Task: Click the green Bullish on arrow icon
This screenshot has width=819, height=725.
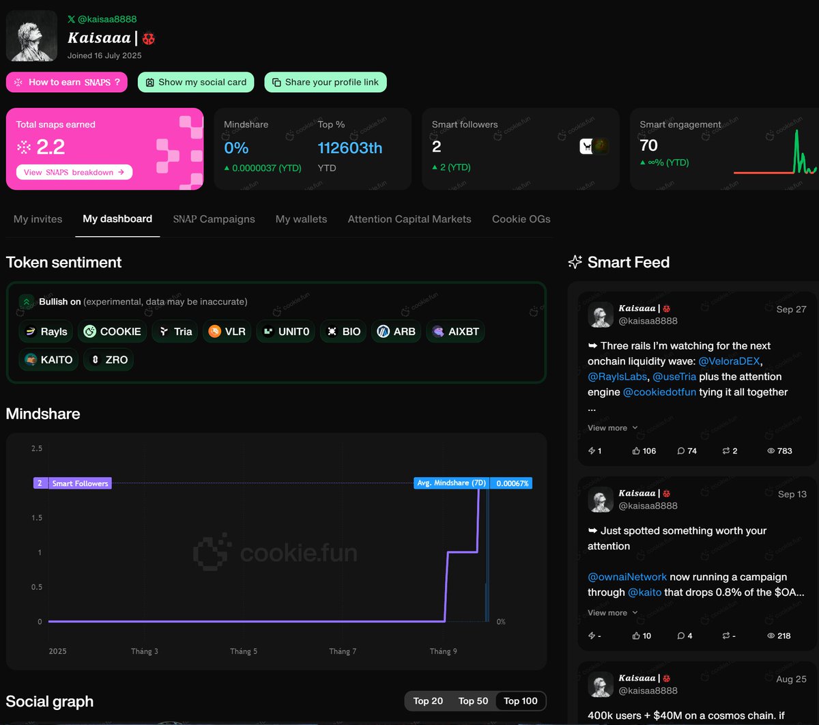Action: [27, 301]
